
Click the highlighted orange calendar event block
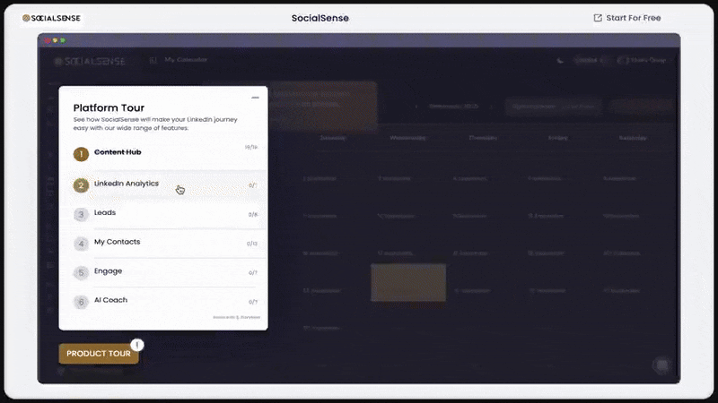click(x=408, y=282)
